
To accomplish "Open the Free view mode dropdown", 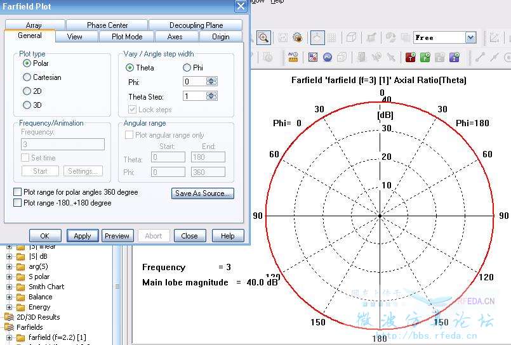I will tap(470, 38).
